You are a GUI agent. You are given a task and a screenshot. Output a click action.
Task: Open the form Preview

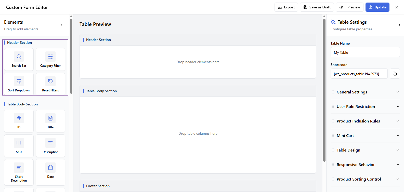pyautogui.click(x=349, y=7)
